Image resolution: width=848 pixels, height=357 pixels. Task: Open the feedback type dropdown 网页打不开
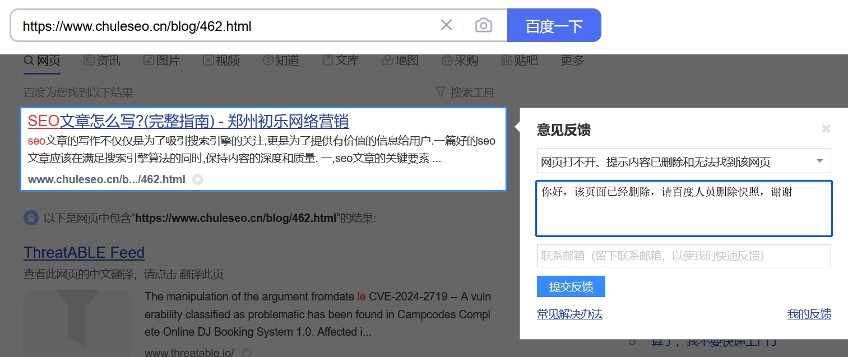click(684, 161)
